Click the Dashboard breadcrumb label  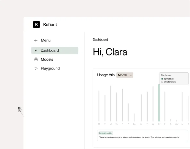pos(100,40)
